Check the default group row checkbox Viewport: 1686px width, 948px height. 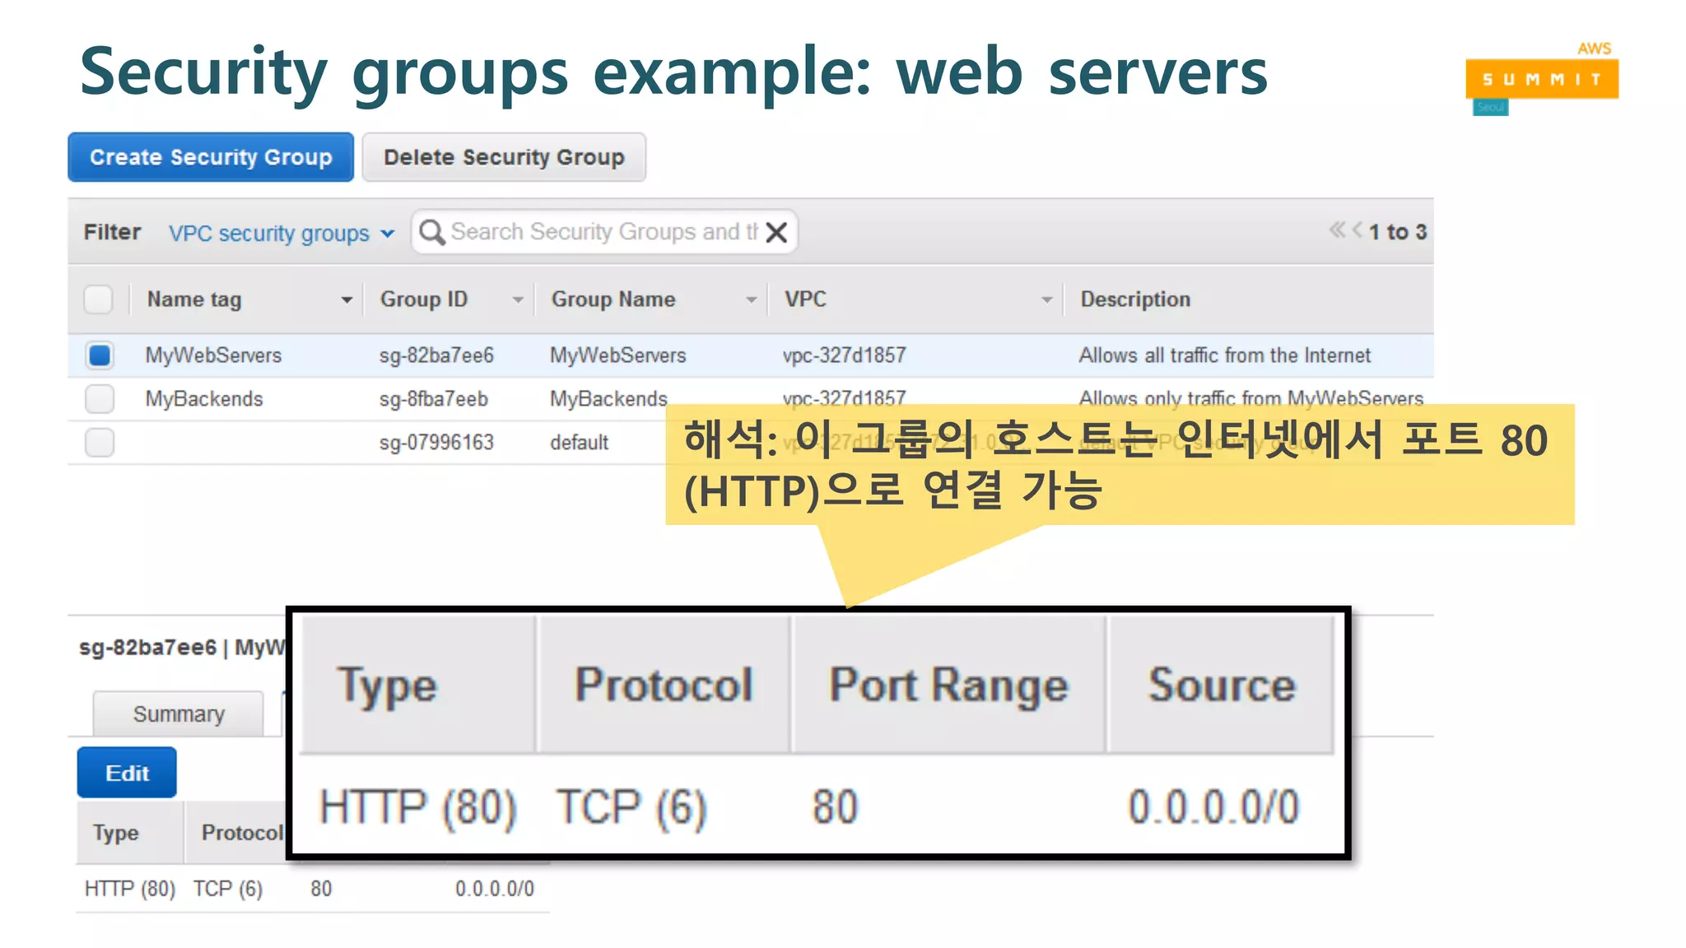pyautogui.click(x=100, y=443)
